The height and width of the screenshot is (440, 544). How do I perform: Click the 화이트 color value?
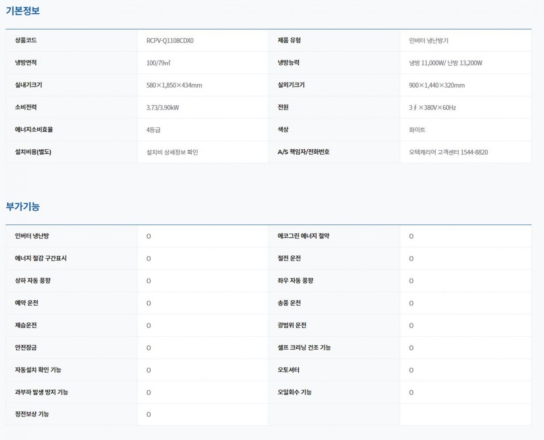417,130
